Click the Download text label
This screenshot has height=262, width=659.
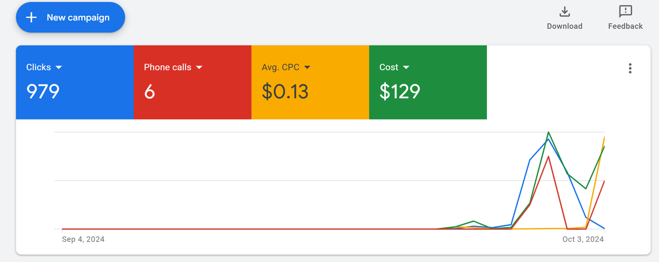(x=564, y=26)
